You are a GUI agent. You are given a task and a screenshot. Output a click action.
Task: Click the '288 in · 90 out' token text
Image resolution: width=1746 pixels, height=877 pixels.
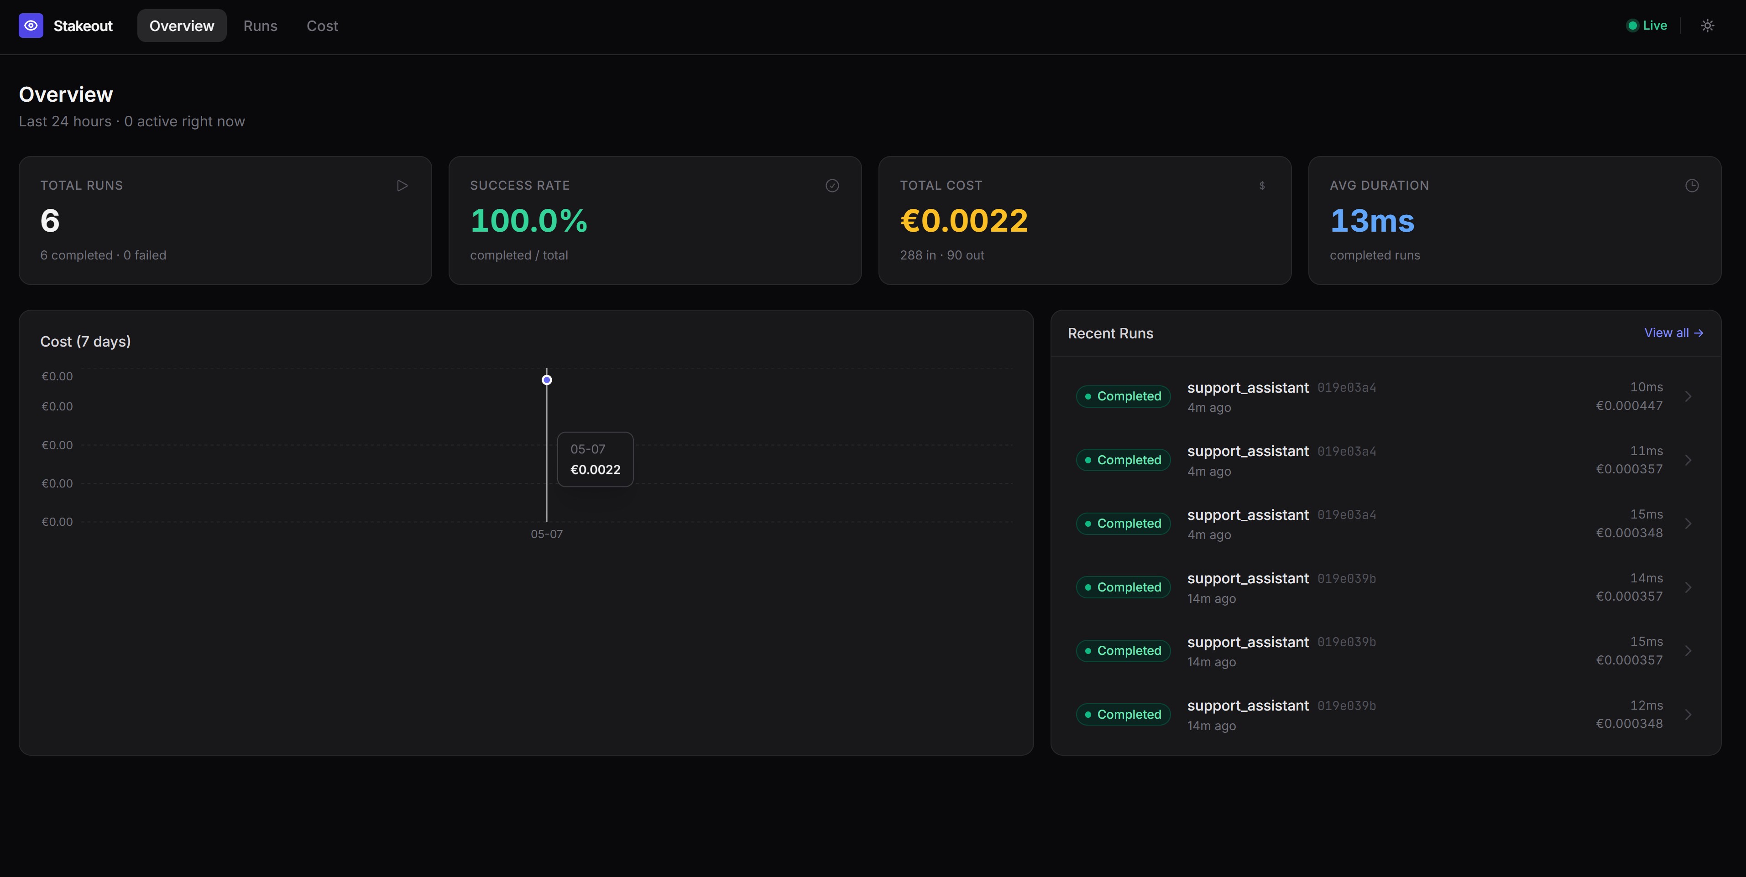(941, 255)
